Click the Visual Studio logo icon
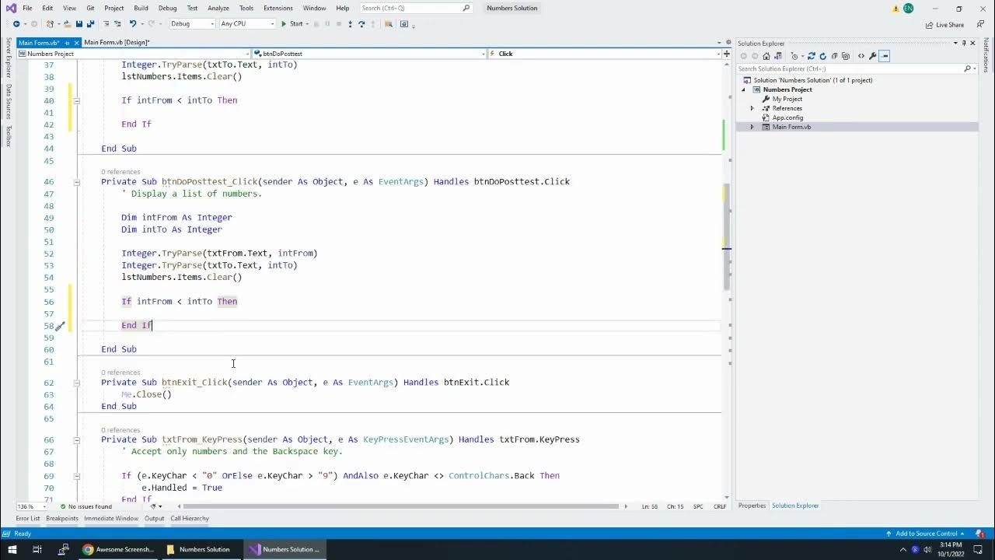995x560 pixels. (10, 8)
